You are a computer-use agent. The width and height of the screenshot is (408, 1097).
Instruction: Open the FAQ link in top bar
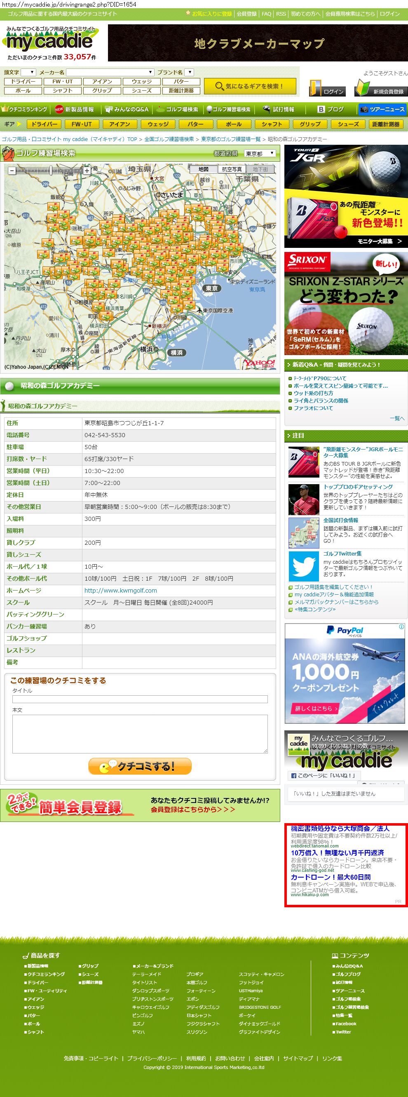266,14
